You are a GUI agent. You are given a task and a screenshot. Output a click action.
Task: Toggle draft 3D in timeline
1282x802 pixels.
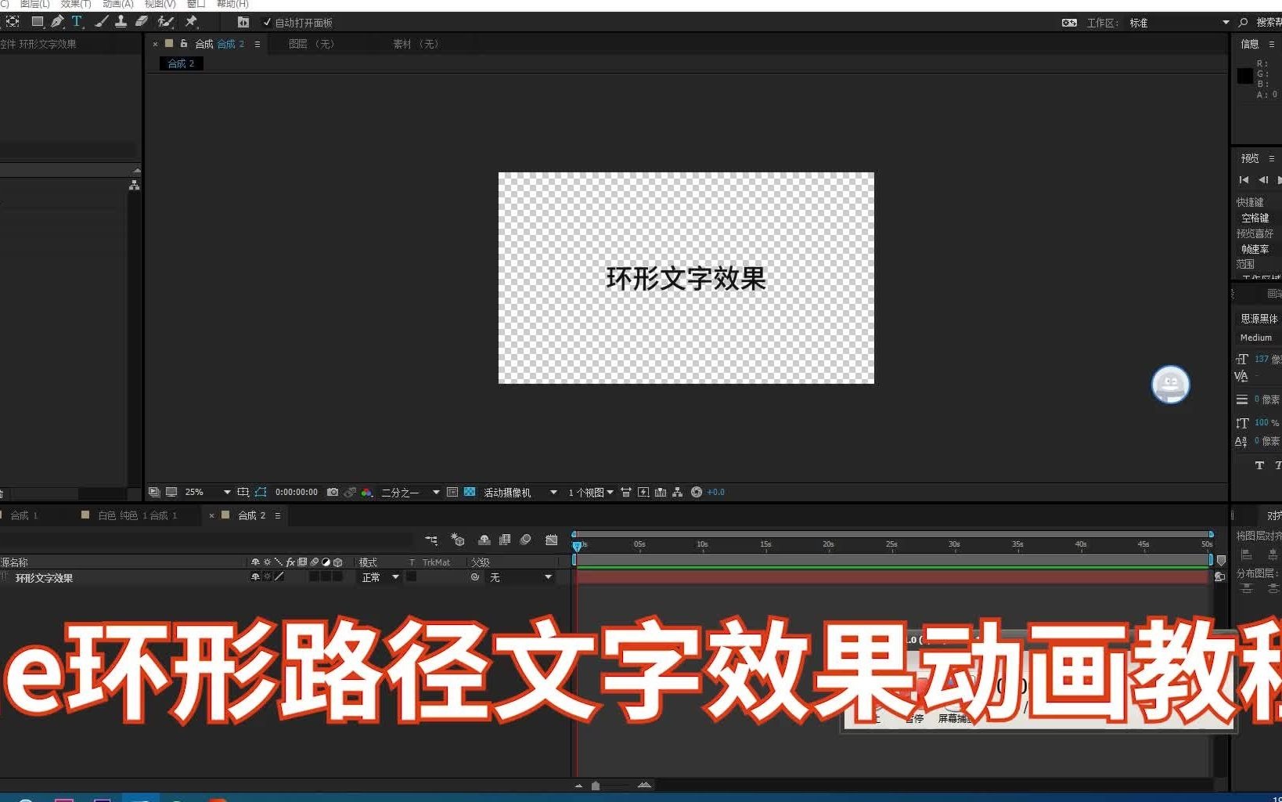pyautogui.click(x=458, y=540)
